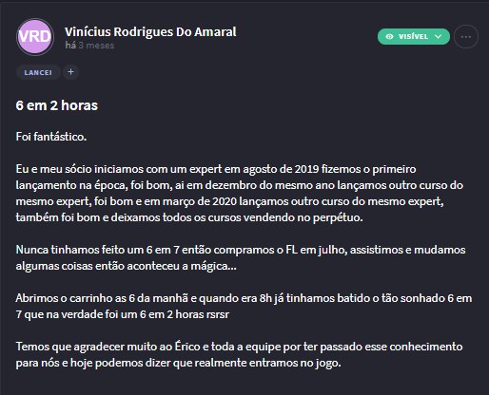Click the 'há 3 meses' timestamp
The width and height of the screenshot is (489, 395).
coord(89,46)
